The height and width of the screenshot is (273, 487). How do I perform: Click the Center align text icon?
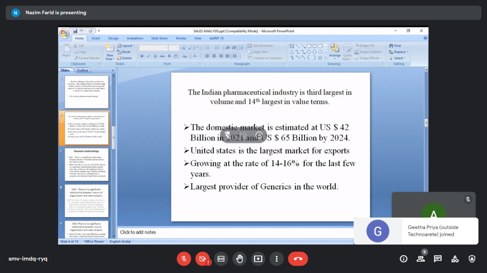214,56
